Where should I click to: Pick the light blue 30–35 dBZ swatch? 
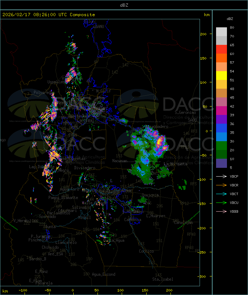click(221, 137)
